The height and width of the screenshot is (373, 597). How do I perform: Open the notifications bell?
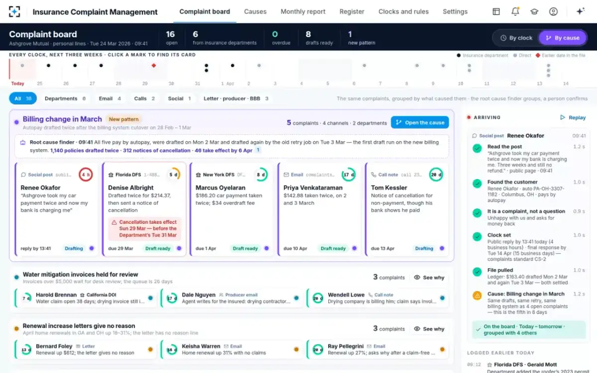515,11
